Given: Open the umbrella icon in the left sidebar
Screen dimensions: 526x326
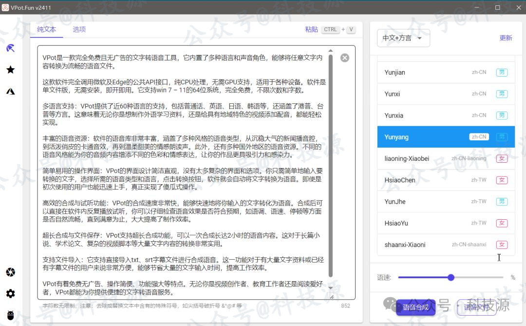Looking at the screenshot, I should 10,48.
